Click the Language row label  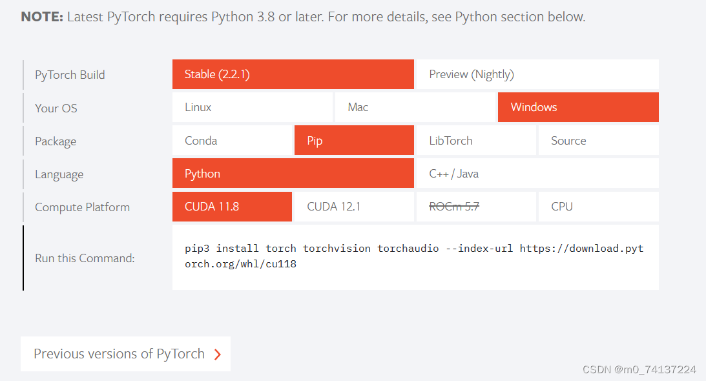pos(59,174)
